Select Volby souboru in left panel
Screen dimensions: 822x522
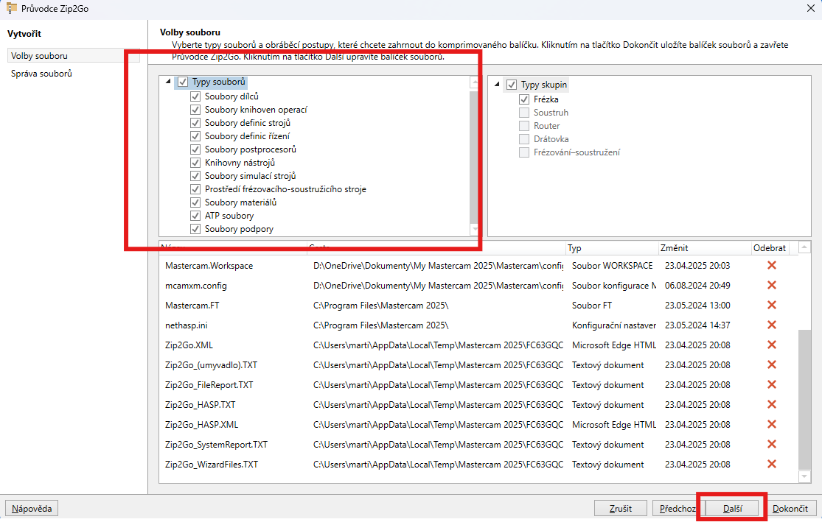coord(39,56)
